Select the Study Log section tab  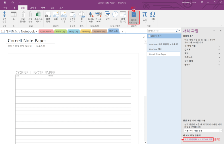[x=74, y=31]
